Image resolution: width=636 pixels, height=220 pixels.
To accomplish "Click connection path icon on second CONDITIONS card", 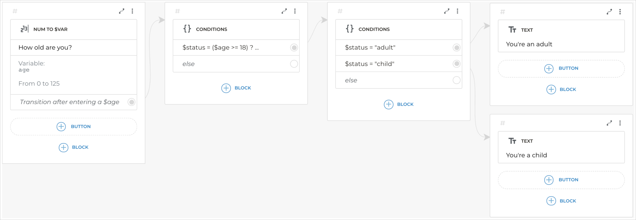I will click(x=447, y=11).
